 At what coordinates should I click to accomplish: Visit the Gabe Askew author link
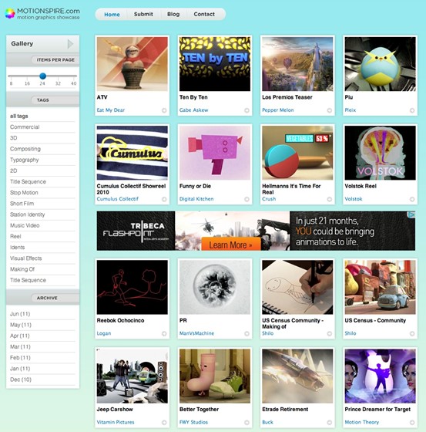click(193, 110)
